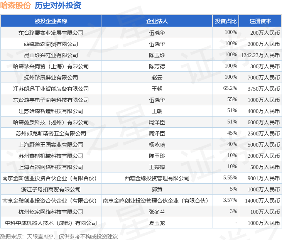The width and height of the screenshot is (282, 240).
Task: Select 江苏哈森智造科技有限公司 cell
Action: point(51,111)
